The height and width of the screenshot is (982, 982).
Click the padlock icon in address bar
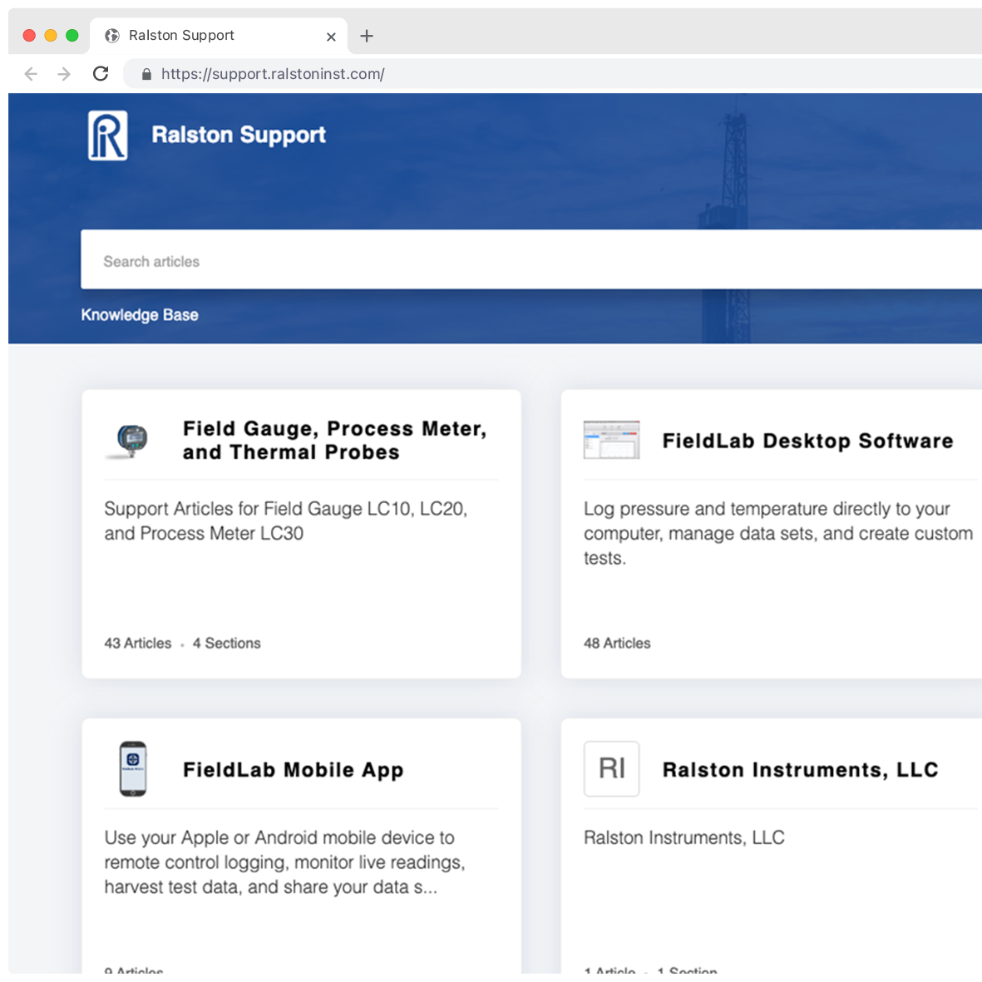146,74
